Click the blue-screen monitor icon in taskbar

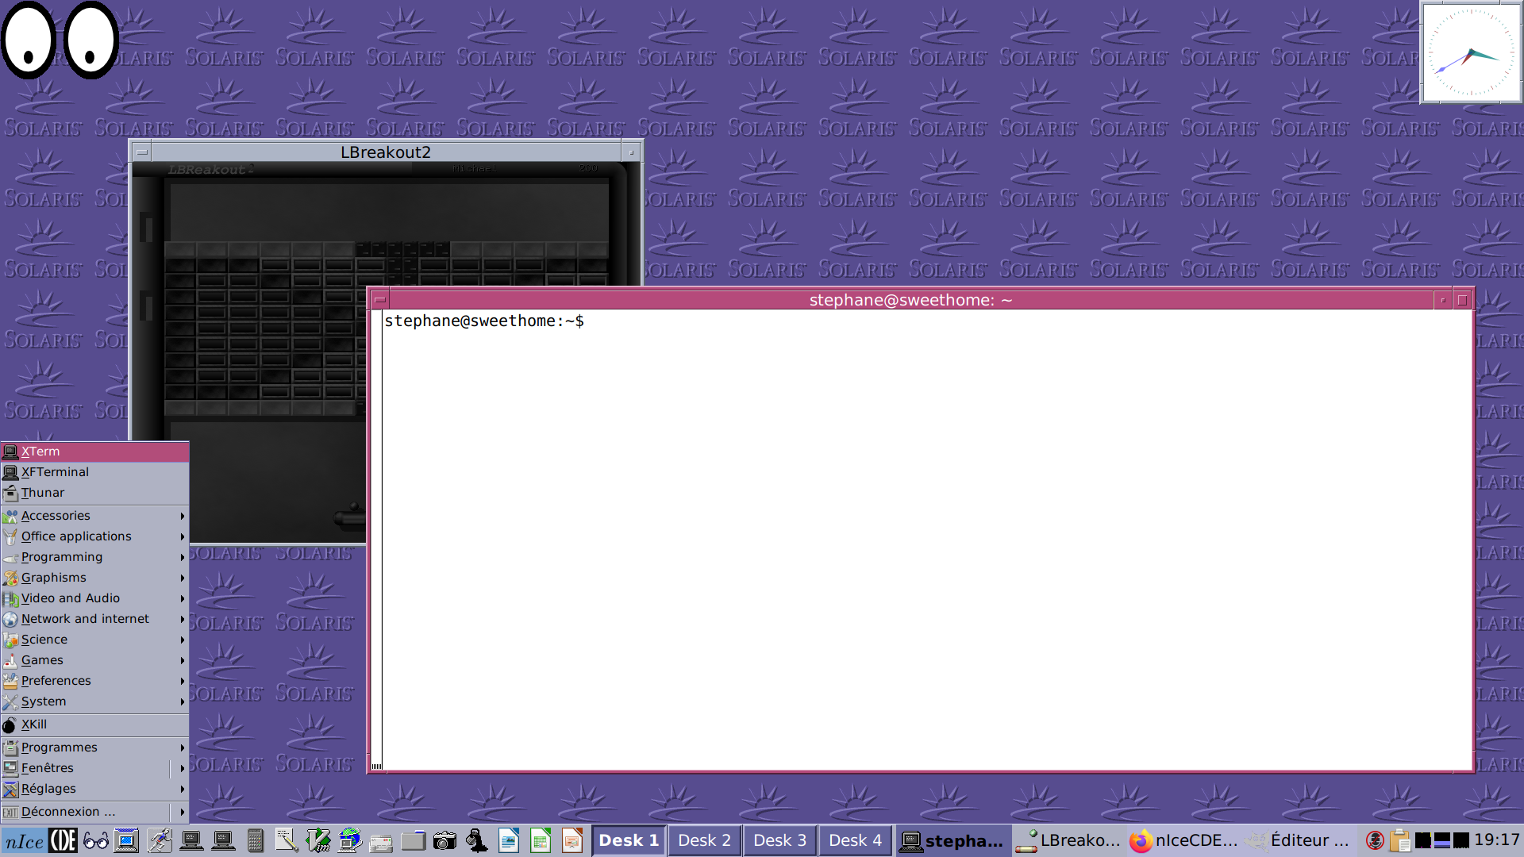(126, 840)
